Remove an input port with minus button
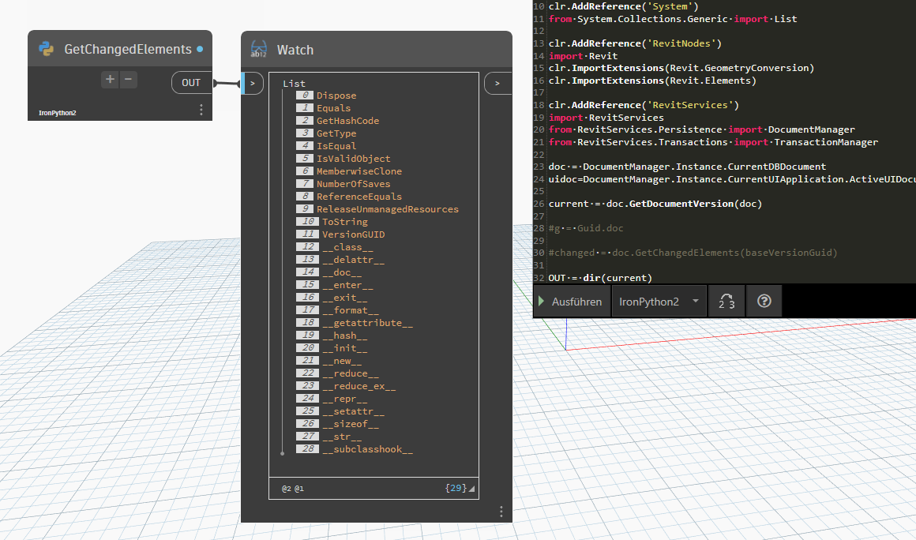The image size is (916, 540). (x=129, y=79)
